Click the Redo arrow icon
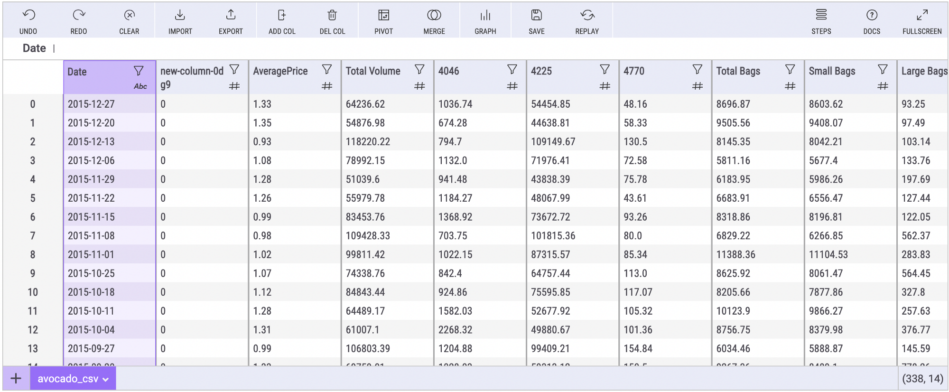Viewport: 949px width, 392px height. coord(79,16)
